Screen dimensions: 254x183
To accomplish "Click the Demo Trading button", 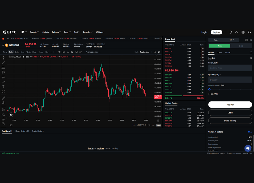I will pyautogui.click(x=230, y=120).
